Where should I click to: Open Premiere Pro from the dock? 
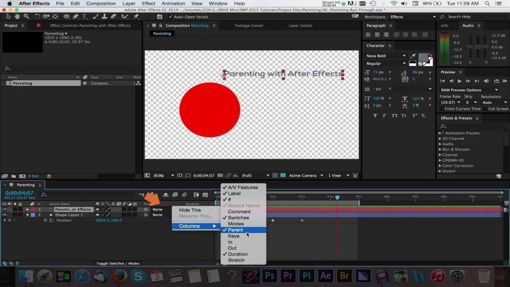[x=288, y=276]
